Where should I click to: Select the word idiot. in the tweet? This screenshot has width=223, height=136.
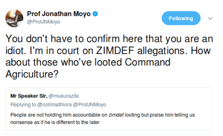click(x=16, y=50)
